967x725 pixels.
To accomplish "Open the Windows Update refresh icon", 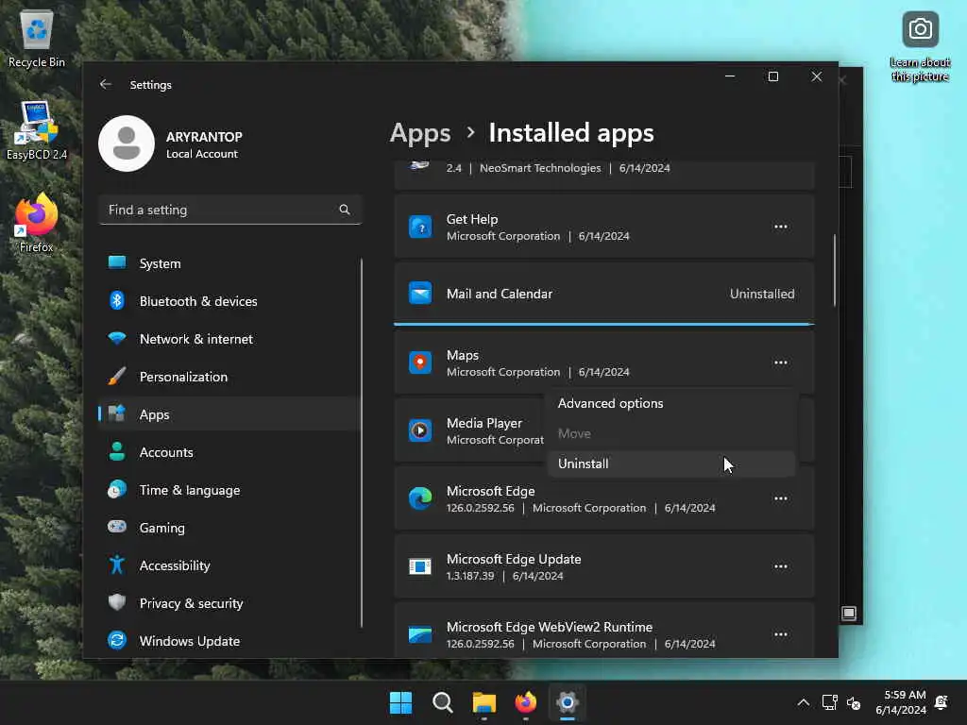I will 116,641.
